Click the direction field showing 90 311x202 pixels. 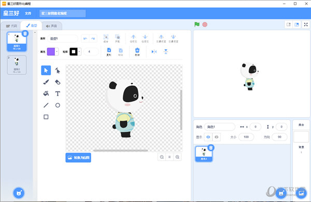[279, 137]
